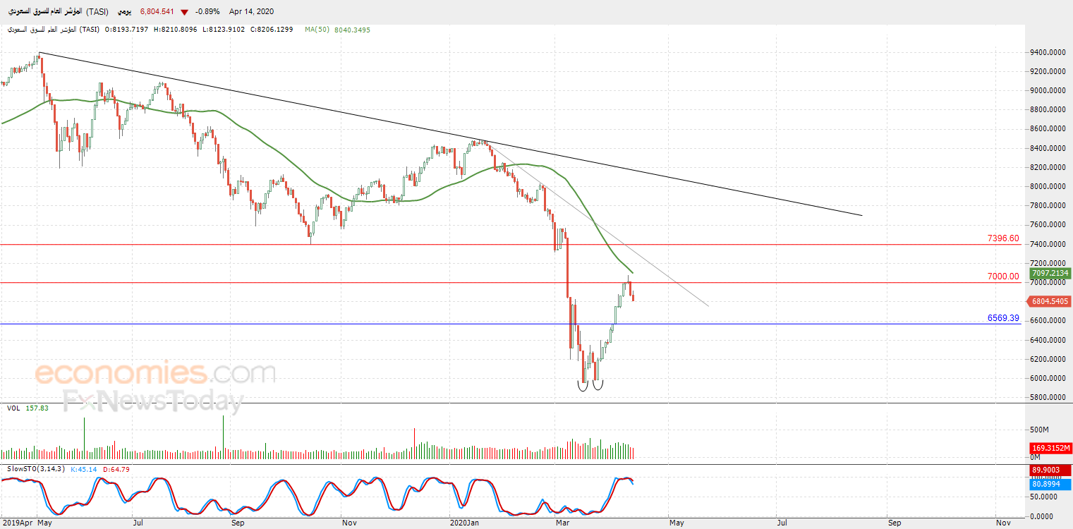Click the 9400.000 axis label
The width and height of the screenshot is (1073, 529).
(1048, 52)
